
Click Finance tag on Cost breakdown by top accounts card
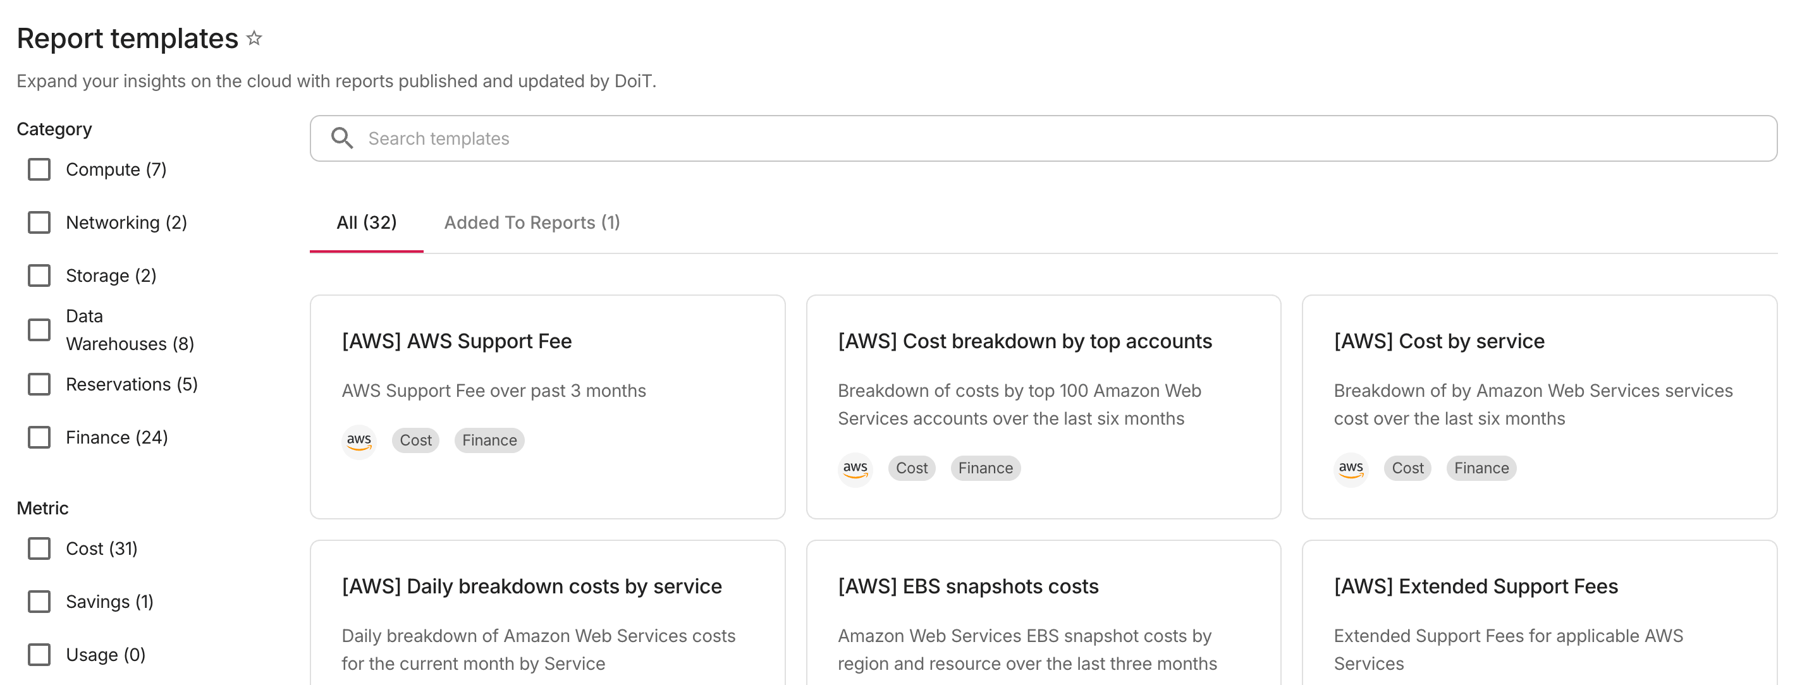click(986, 468)
